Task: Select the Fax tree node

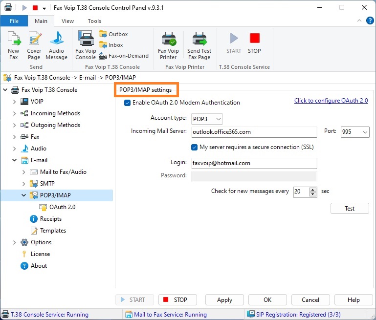Action: tap(35, 137)
